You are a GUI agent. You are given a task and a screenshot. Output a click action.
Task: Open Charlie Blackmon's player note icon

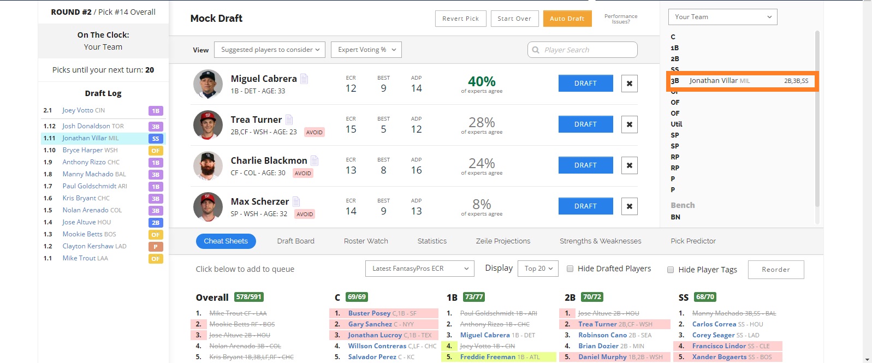(x=314, y=160)
